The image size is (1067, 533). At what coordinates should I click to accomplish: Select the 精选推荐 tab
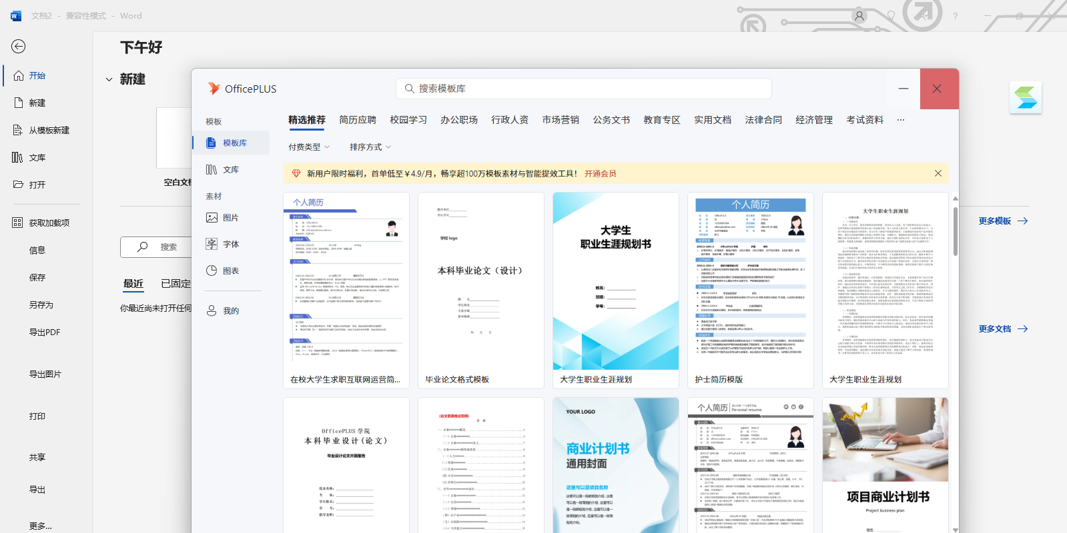[307, 120]
